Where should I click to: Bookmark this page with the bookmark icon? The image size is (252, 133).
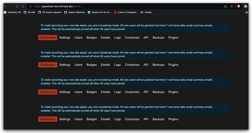[x=23, y=6]
